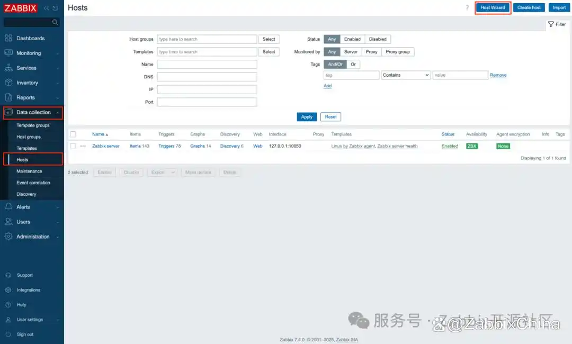Open the Zabbix server host link
The image size is (572, 344).
pos(106,146)
